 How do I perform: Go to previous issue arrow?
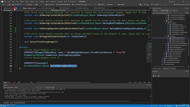pos(24,82)
